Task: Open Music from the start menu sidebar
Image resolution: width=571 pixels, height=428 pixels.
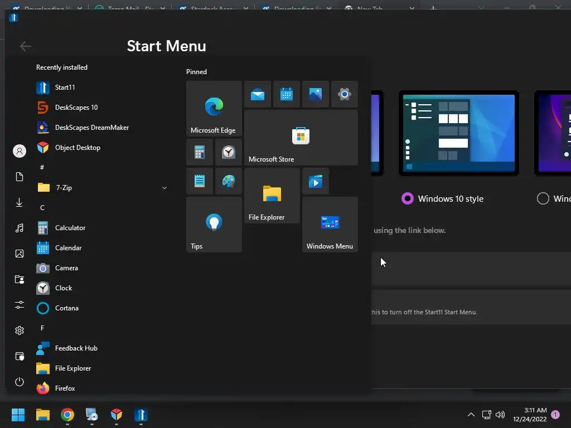Action: (20, 228)
